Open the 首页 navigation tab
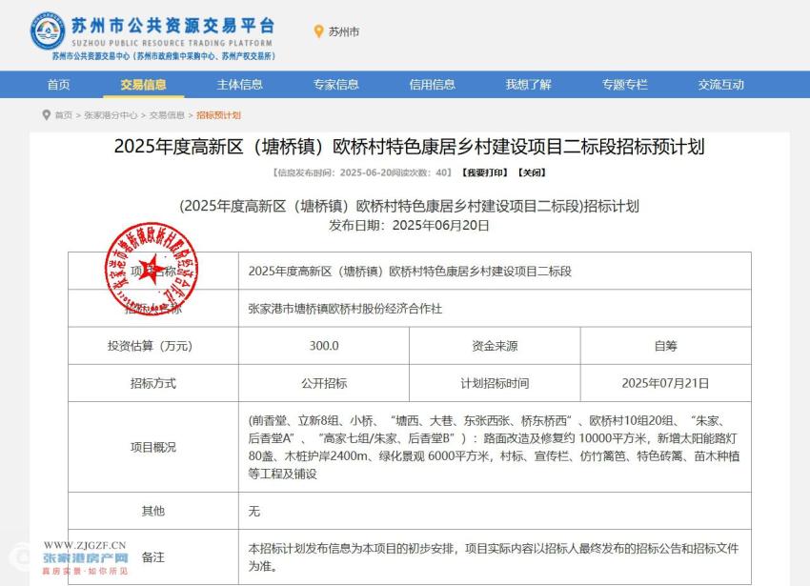 (58, 85)
